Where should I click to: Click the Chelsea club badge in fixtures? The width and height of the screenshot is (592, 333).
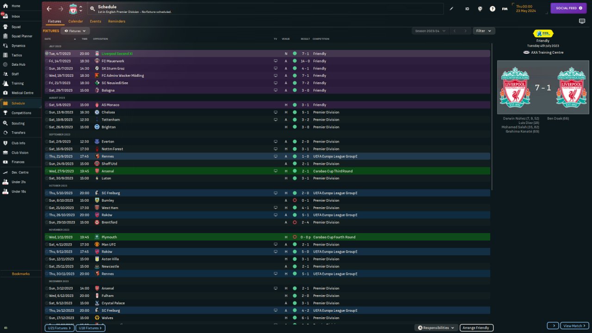tap(97, 112)
